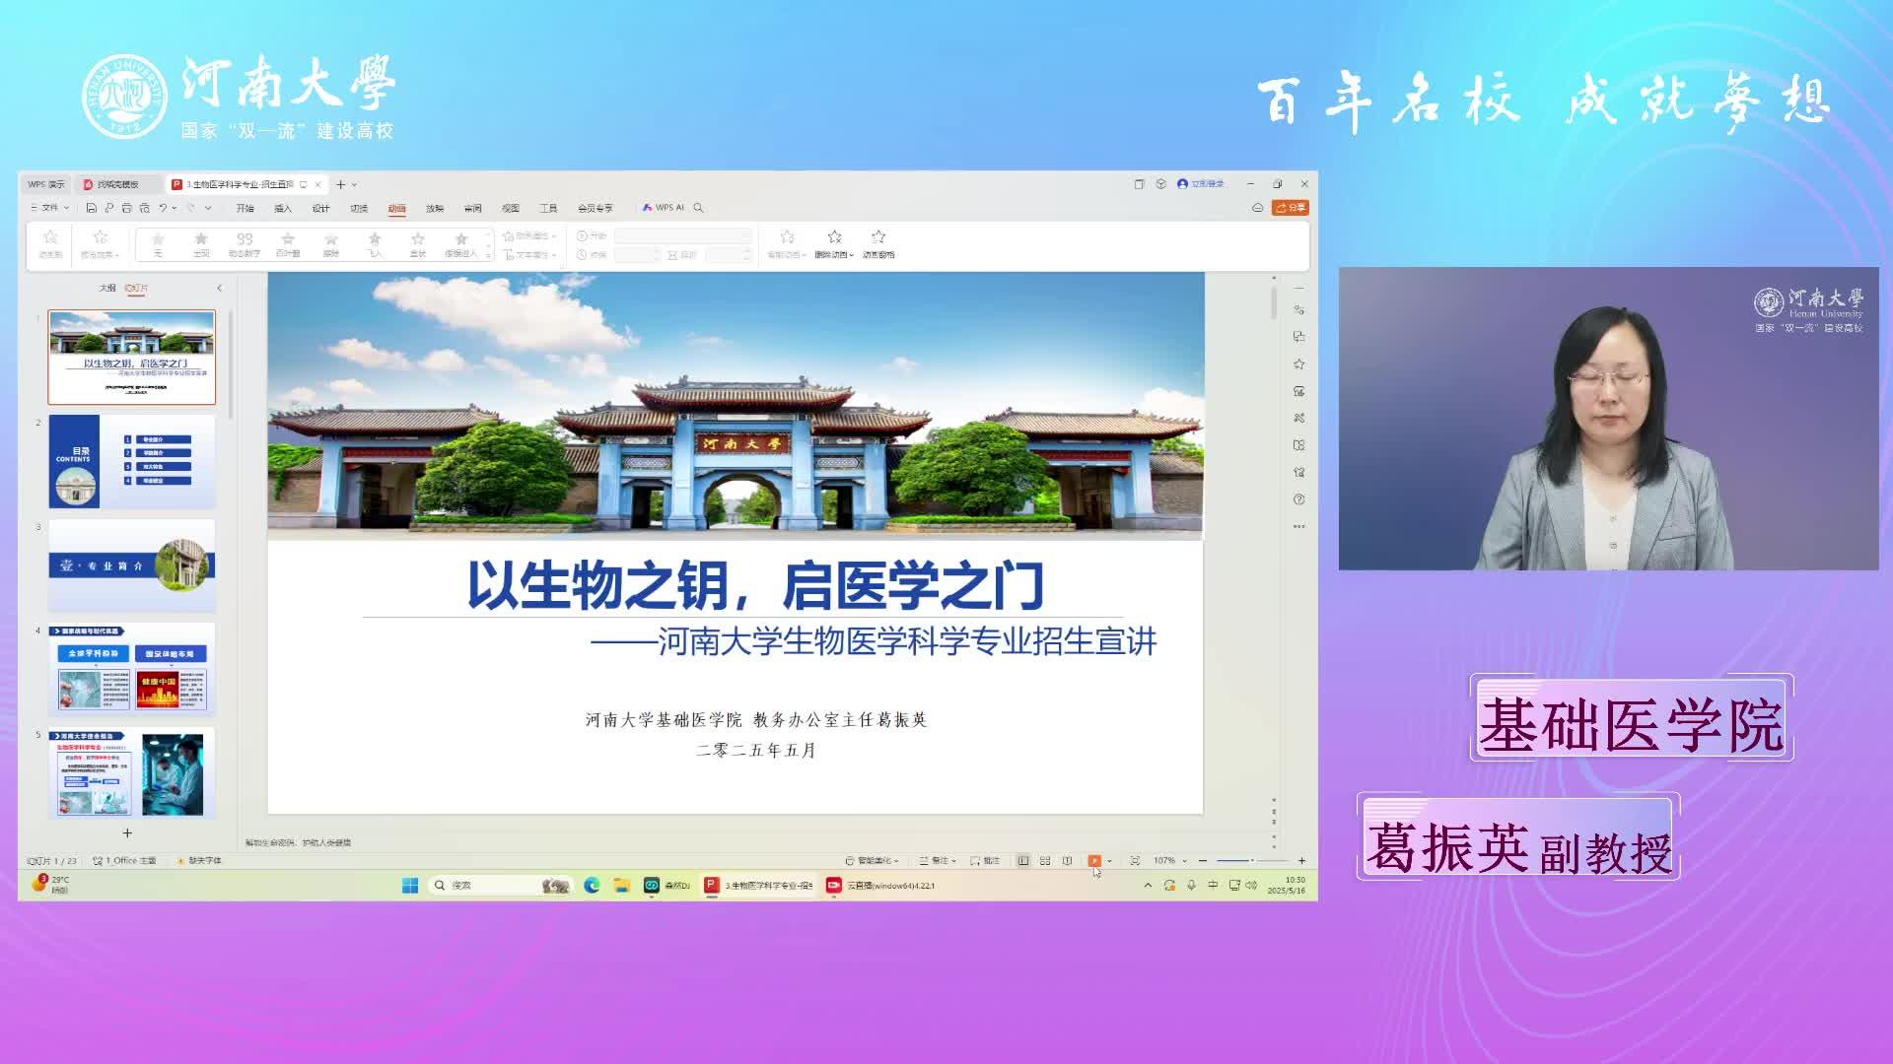Select slide 3 专业简介 thumbnail
Viewport: 1893px width, 1064px height.
click(x=132, y=565)
